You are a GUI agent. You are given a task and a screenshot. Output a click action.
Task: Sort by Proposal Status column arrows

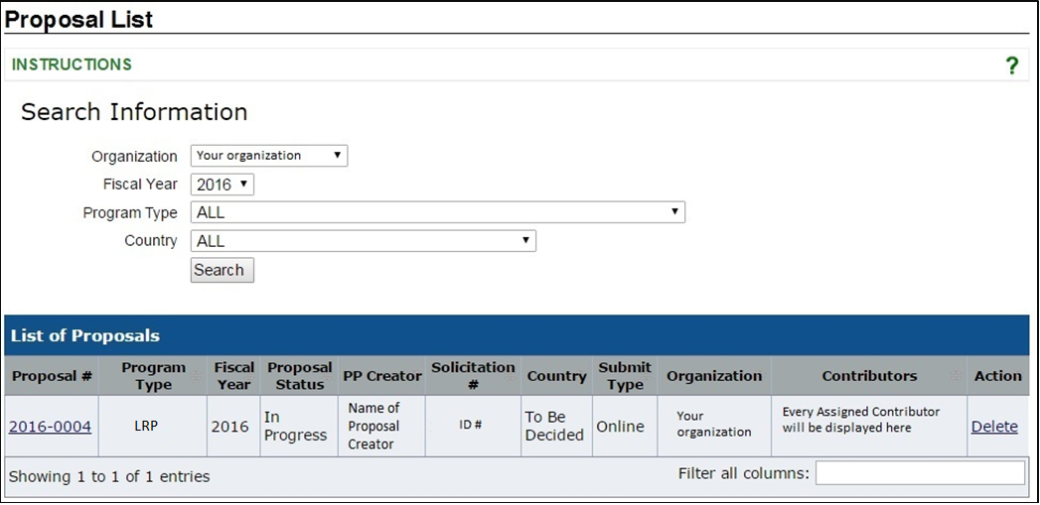pyautogui.click(x=329, y=376)
